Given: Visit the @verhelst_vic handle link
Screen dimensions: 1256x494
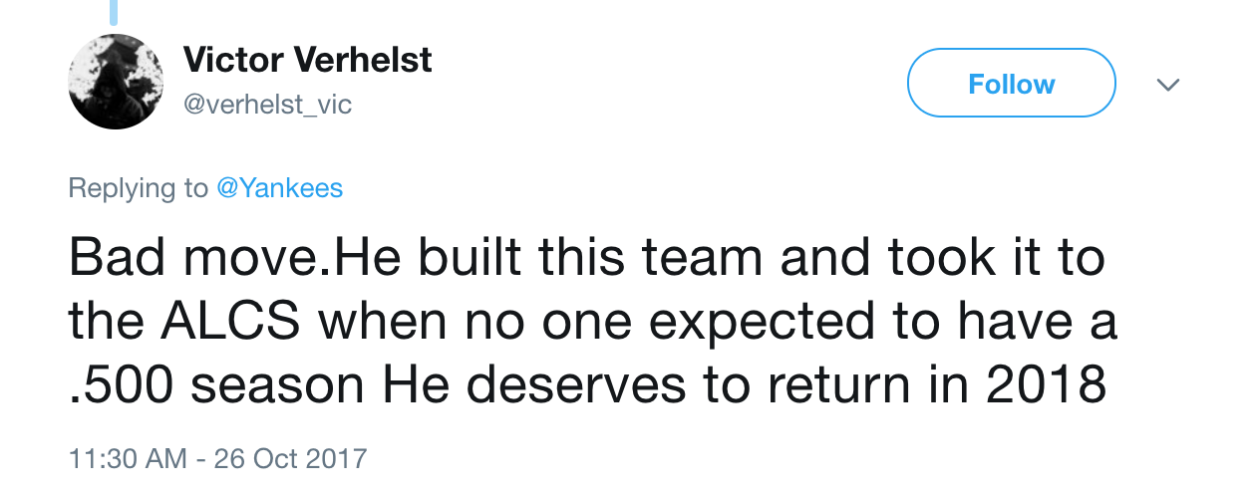Looking at the screenshot, I should click(268, 104).
